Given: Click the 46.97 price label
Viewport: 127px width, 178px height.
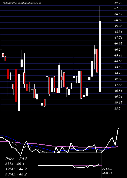Looking at the screenshot, I should [x=118, y=43].
